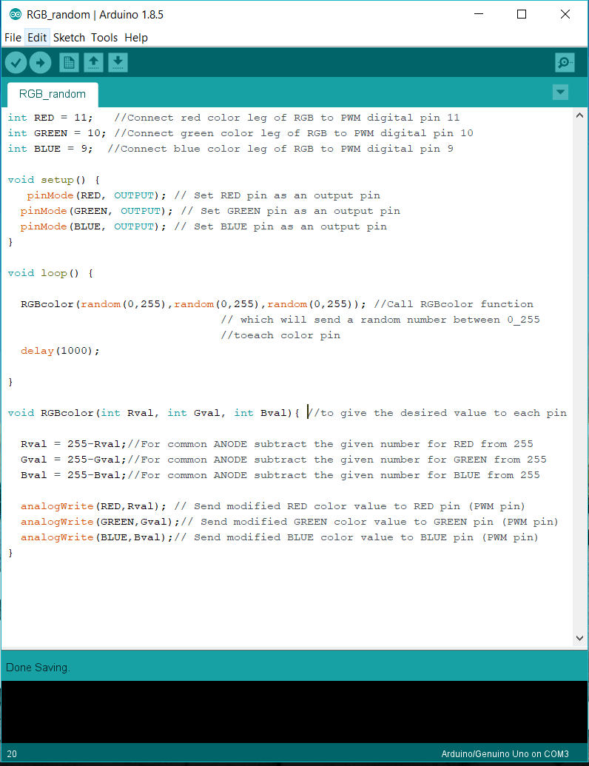Viewport: 589px width, 766px height.
Task: Click 'analogWrite(GREEN,Gval);' statement
Action: tap(100, 522)
